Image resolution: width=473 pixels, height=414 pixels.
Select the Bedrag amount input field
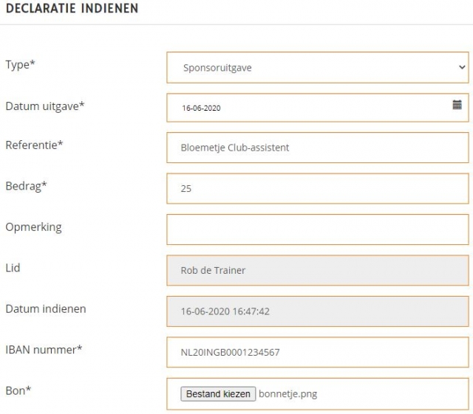[317, 188]
